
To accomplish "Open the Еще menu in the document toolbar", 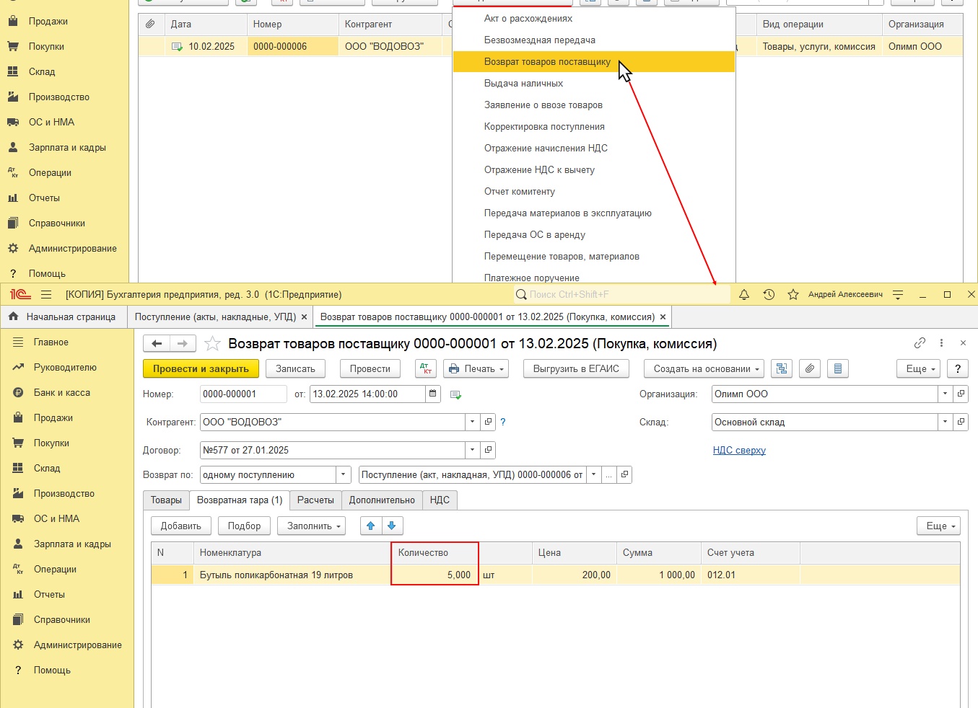I will tap(919, 368).
